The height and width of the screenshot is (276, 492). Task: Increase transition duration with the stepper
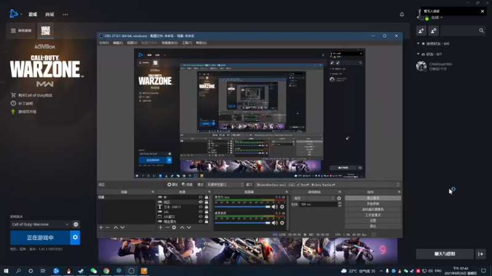[x=339, y=203]
